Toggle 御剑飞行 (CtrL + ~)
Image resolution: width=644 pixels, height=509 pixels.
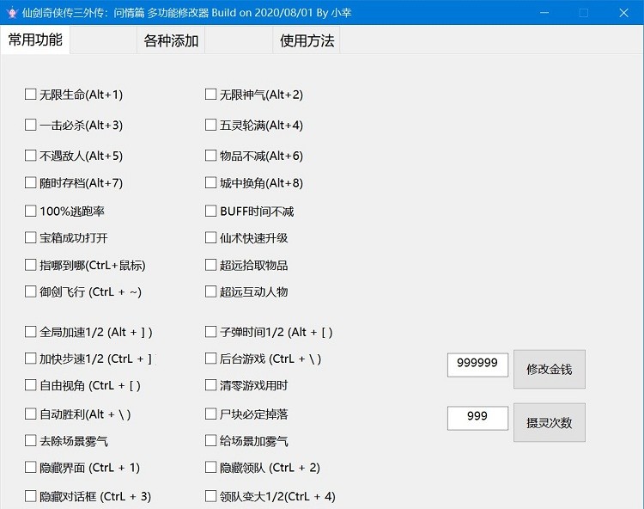pos(30,291)
